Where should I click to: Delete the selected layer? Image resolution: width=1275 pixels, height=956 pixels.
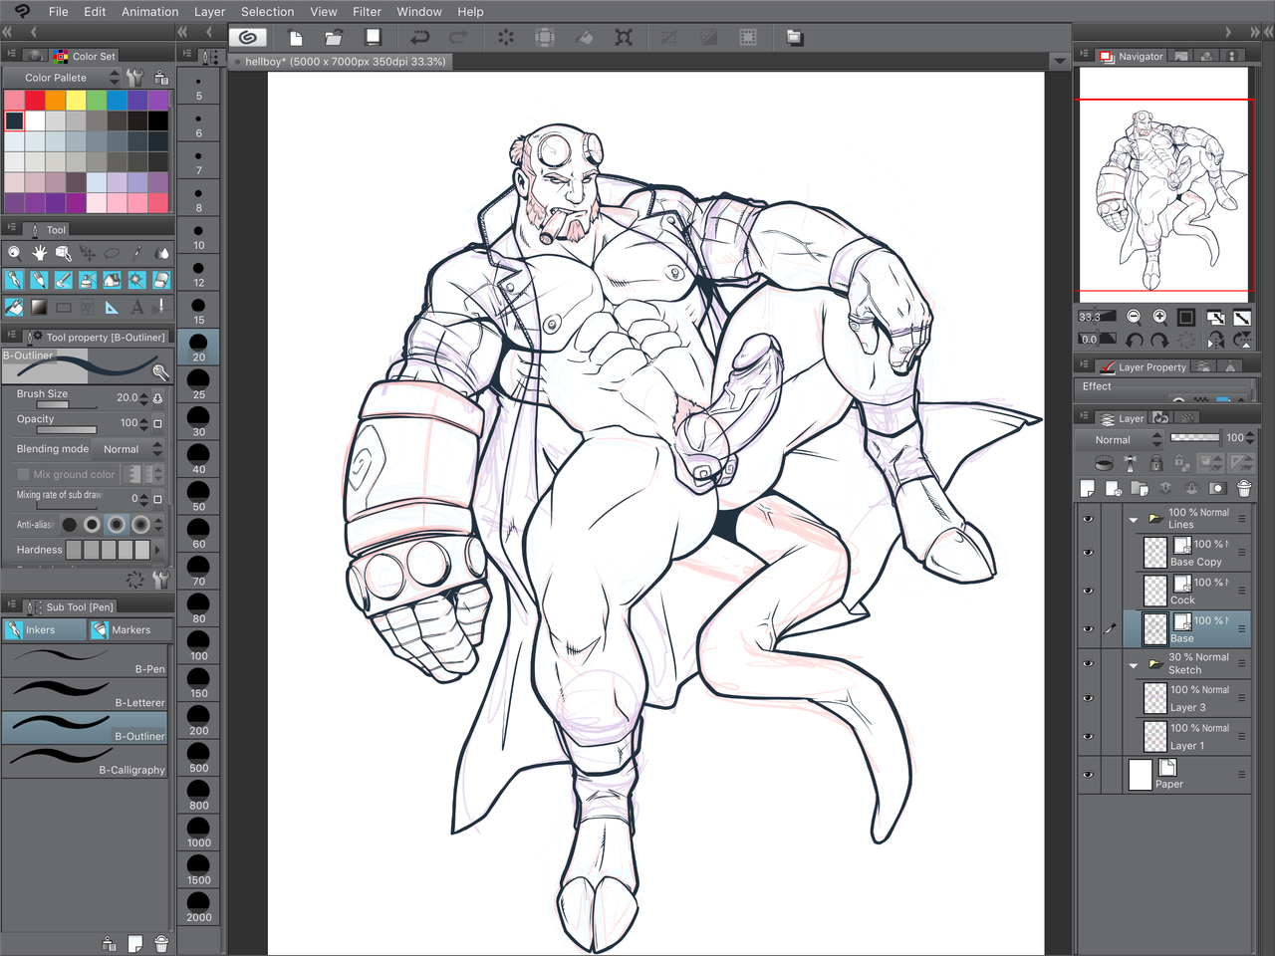[1243, 488]
